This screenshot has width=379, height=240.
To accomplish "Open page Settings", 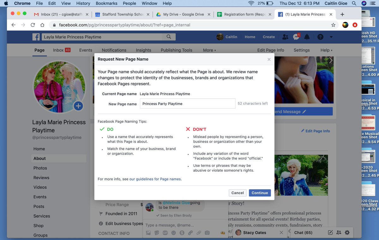I will point(302,50).
